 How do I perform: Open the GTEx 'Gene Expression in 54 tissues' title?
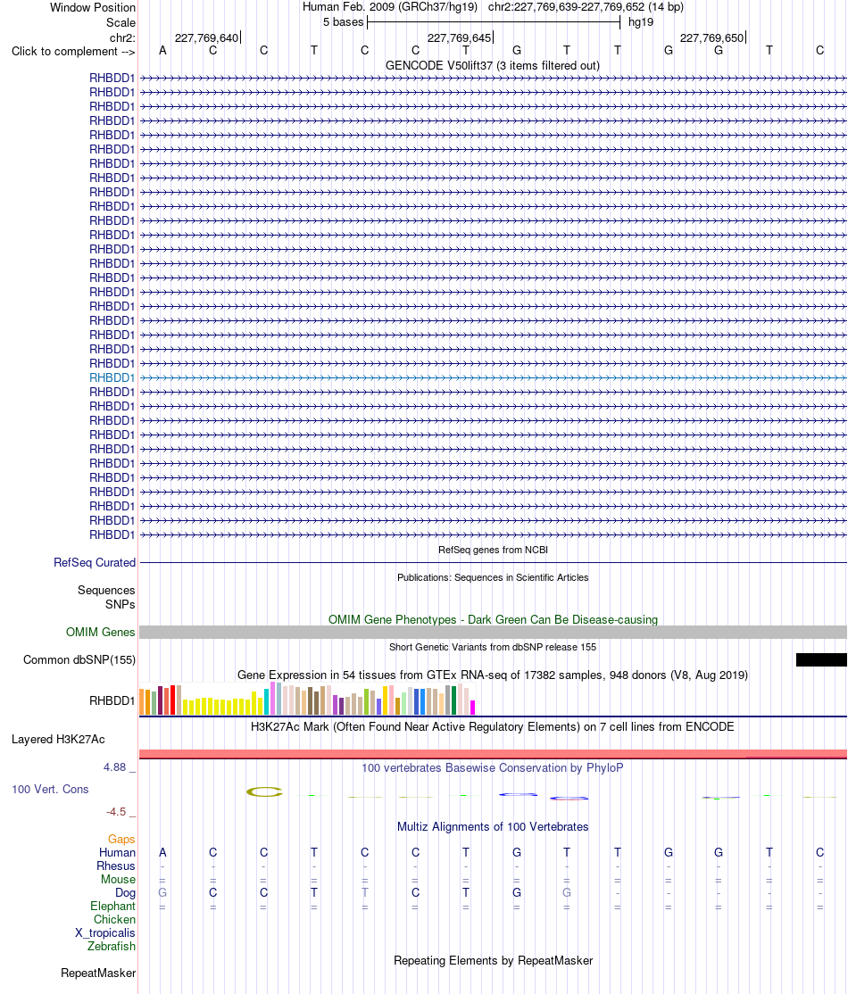click(493, 675)
